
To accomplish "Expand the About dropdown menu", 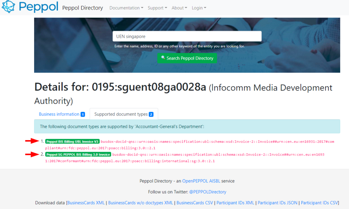I will [179, 8].
